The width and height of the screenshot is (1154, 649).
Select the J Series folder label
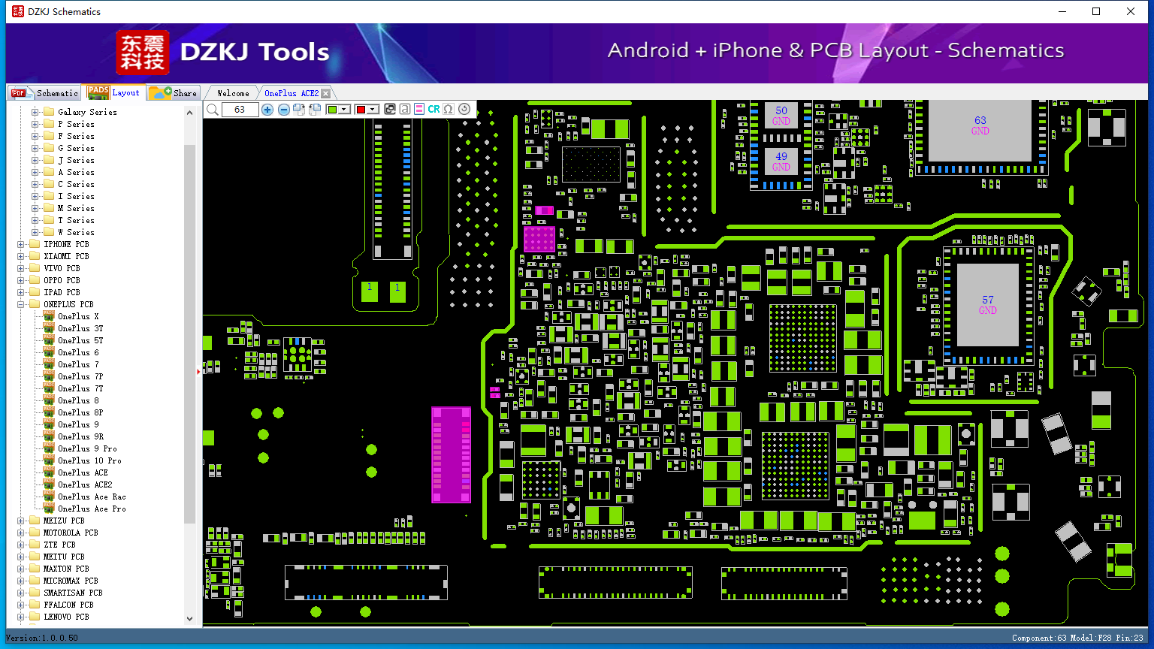(x=76, y=160)
